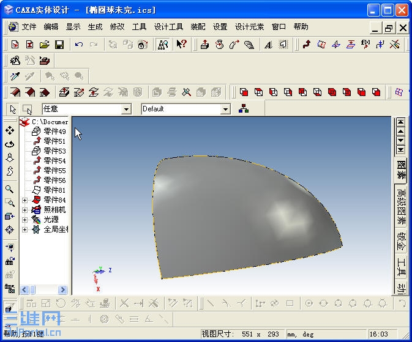Select the pan camera tool in left toolbar

click(10, 130)
